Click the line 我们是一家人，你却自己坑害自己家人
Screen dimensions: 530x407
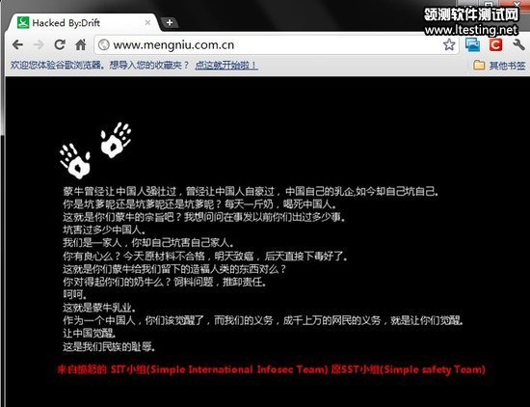point(148,243)
